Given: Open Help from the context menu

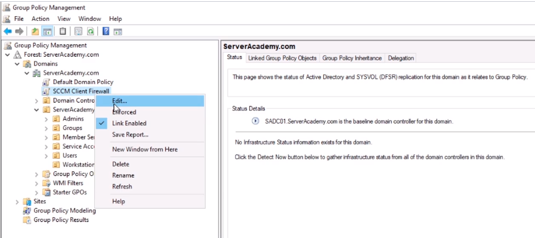Looking at the screenshot, I should point(150,201).
